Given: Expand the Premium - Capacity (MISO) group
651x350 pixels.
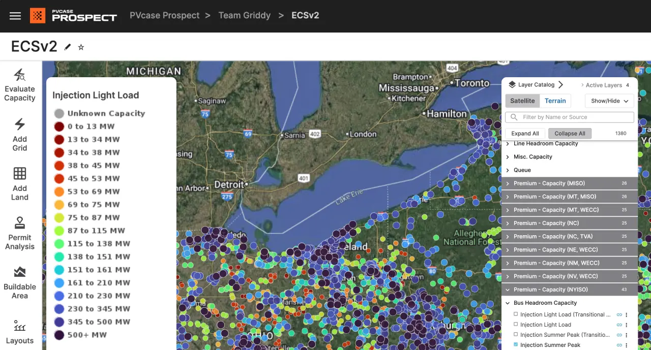Looking at the screenshot, I should (508, 183).
